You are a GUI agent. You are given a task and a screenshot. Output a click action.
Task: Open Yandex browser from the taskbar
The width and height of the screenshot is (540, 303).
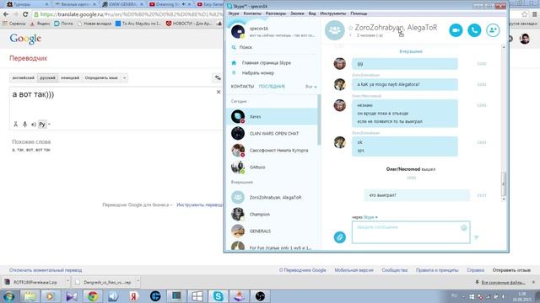click(134, 296)
